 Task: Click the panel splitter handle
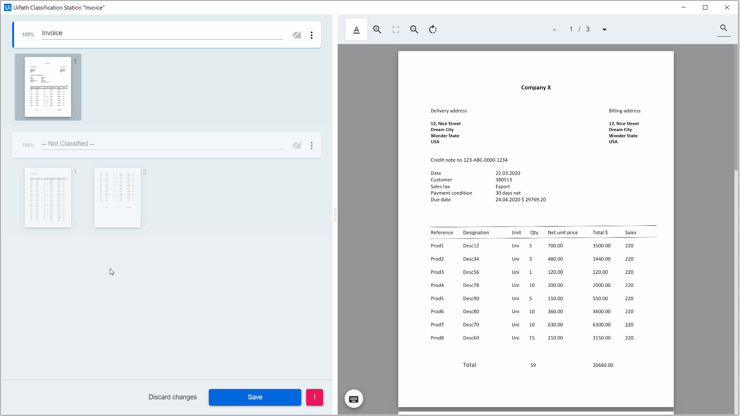335,214
